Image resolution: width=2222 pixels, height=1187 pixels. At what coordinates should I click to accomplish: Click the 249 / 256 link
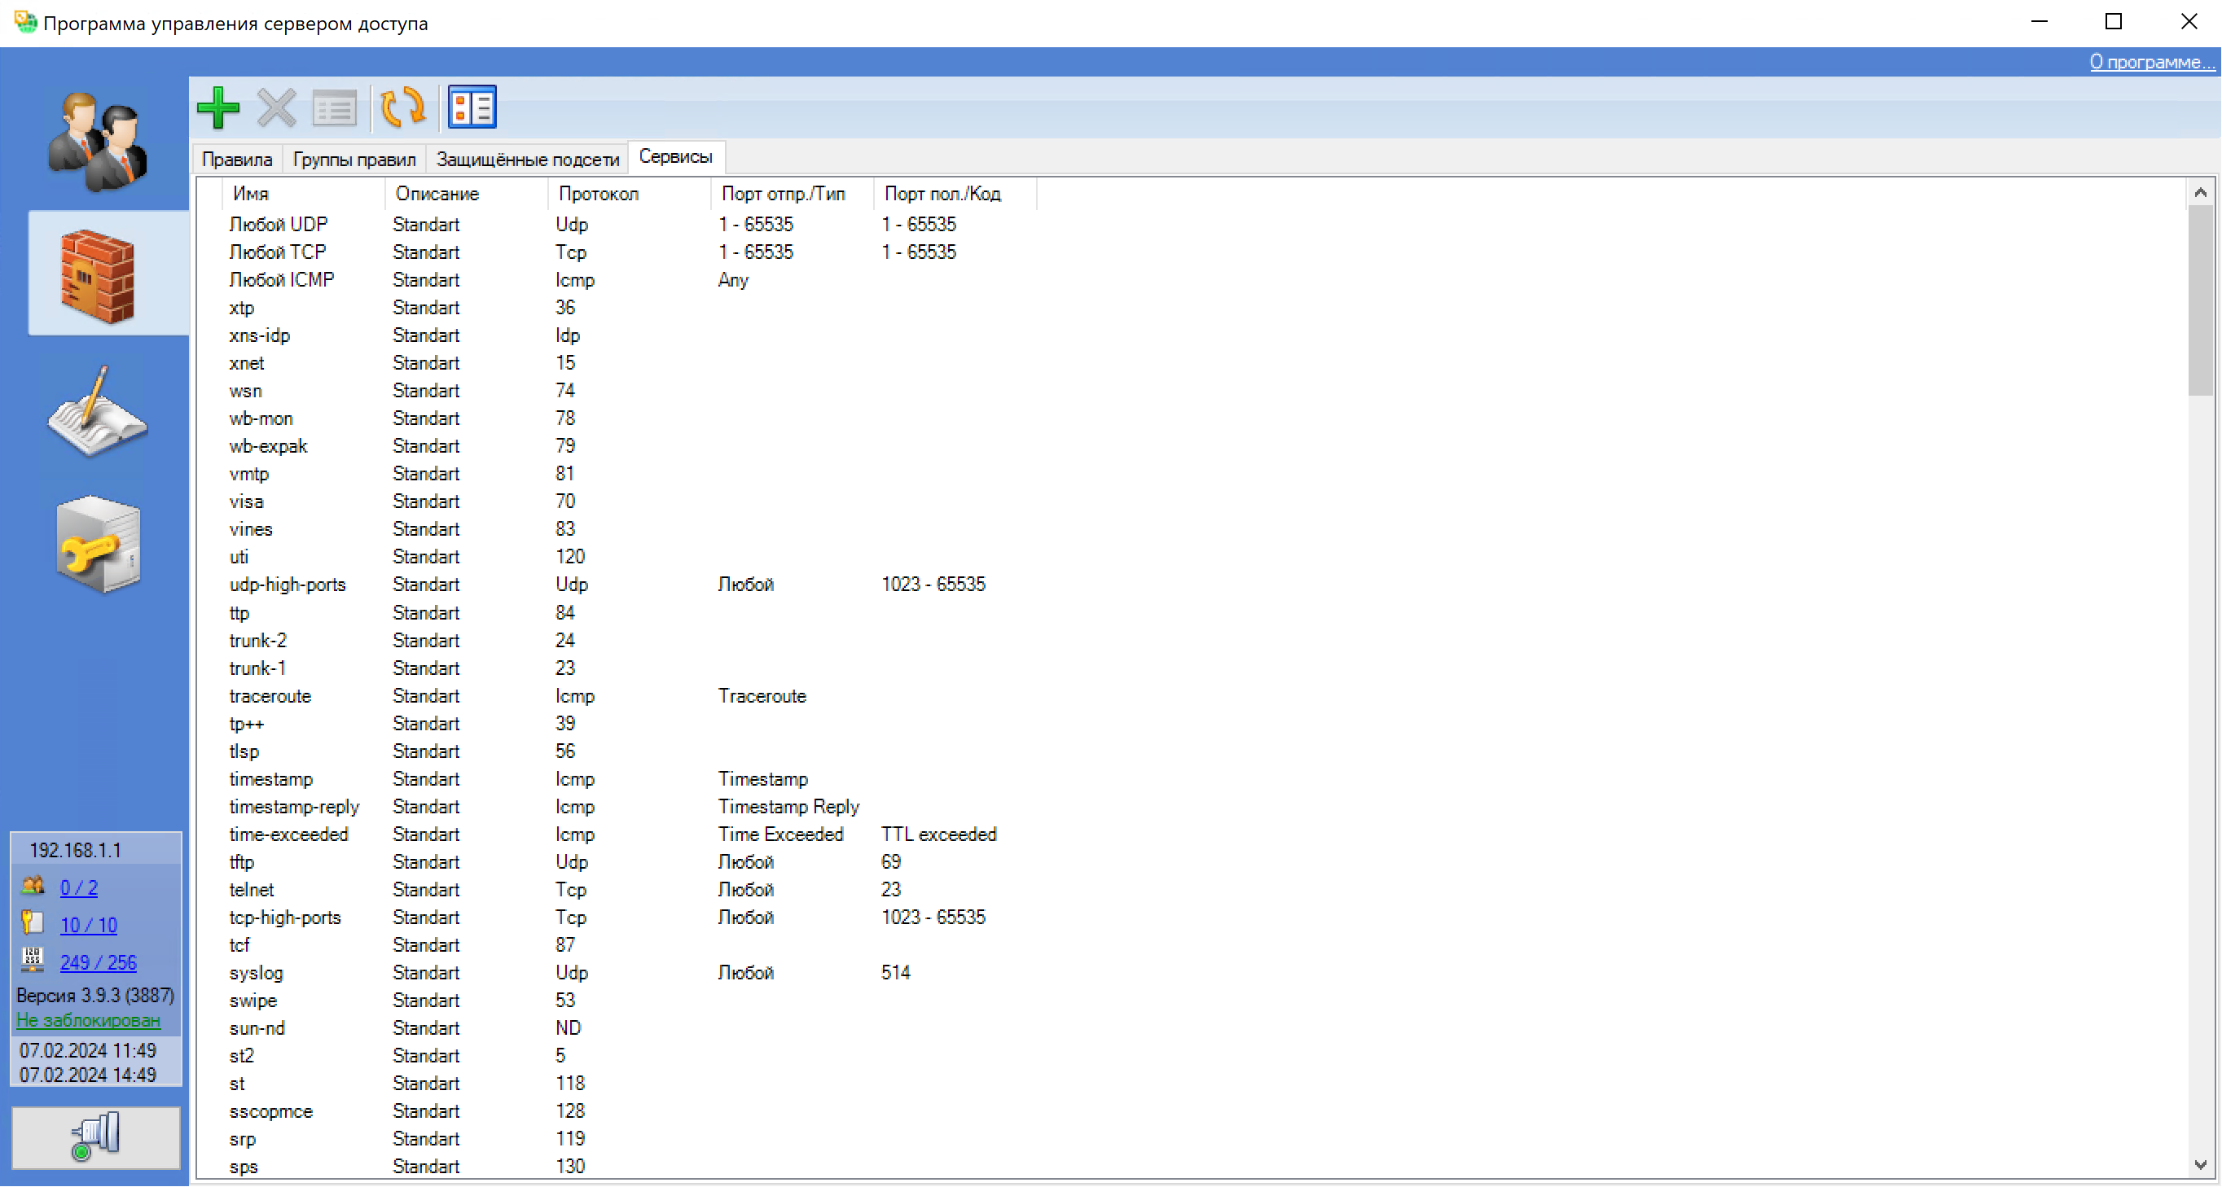coord(98,962)
